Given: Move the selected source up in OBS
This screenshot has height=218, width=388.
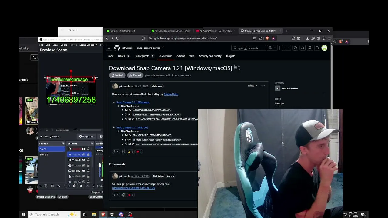Looking at the screenshot, I should click(x=87, y=186).
